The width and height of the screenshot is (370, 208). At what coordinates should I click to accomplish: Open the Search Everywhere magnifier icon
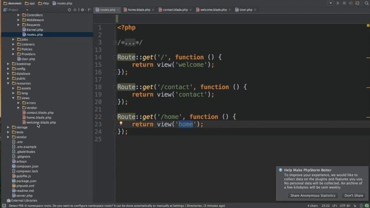(x=367, y=3)
